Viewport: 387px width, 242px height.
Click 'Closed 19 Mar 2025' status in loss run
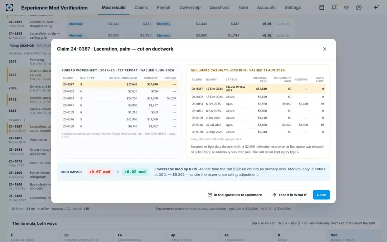click(x=235, y=88)
